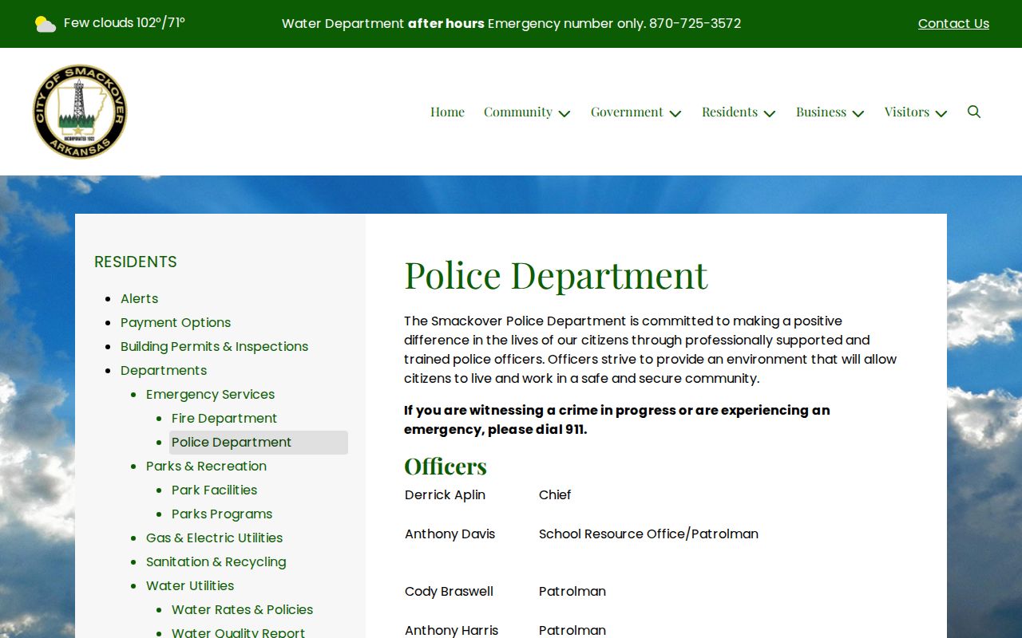Viewport: 1022px width, 638px height.
Task: Click the Water Department emergency number notice
Action: [x=511, y=24]
